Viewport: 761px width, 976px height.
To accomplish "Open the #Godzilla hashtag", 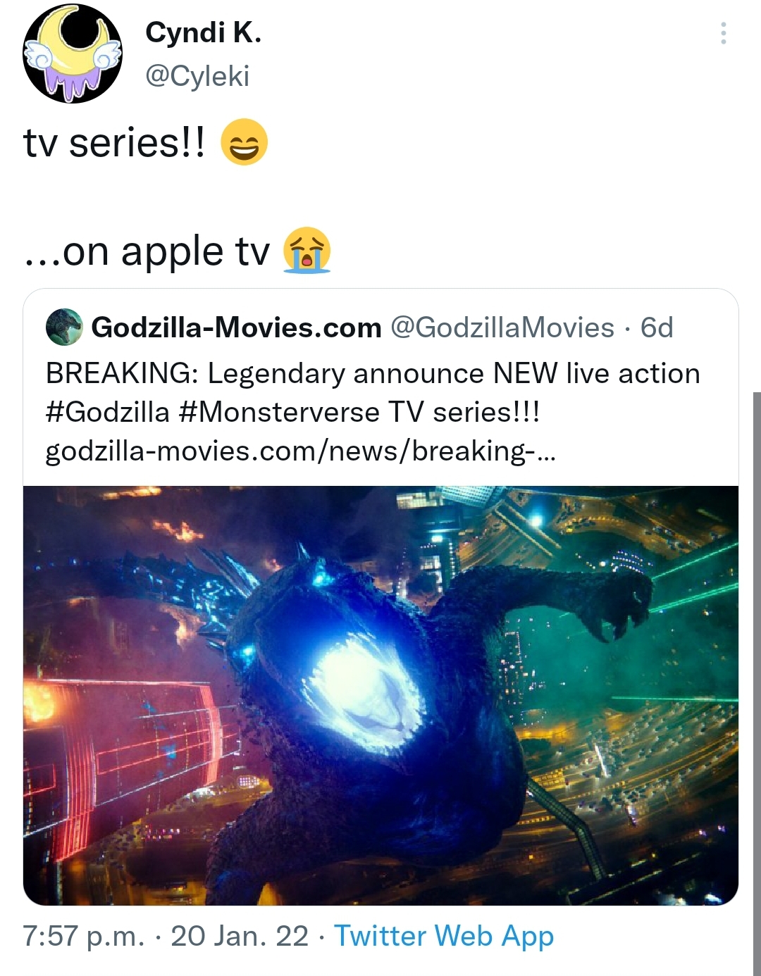I will [108, 412].
